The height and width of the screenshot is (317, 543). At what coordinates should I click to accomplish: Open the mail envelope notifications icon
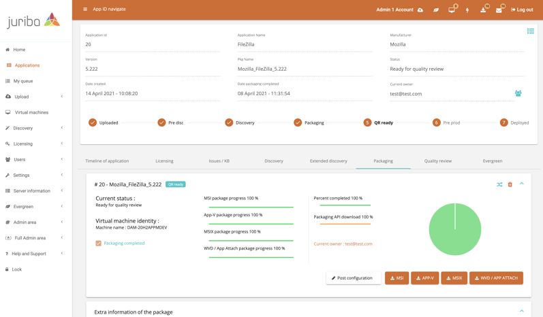(499, 10)
